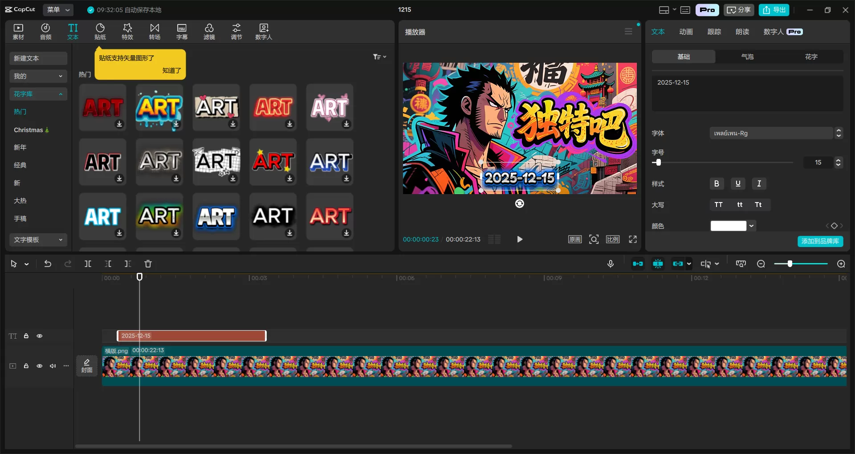Click the microphone record voiceover icon
The image size is (855, 454).
[x=611, y=264]
